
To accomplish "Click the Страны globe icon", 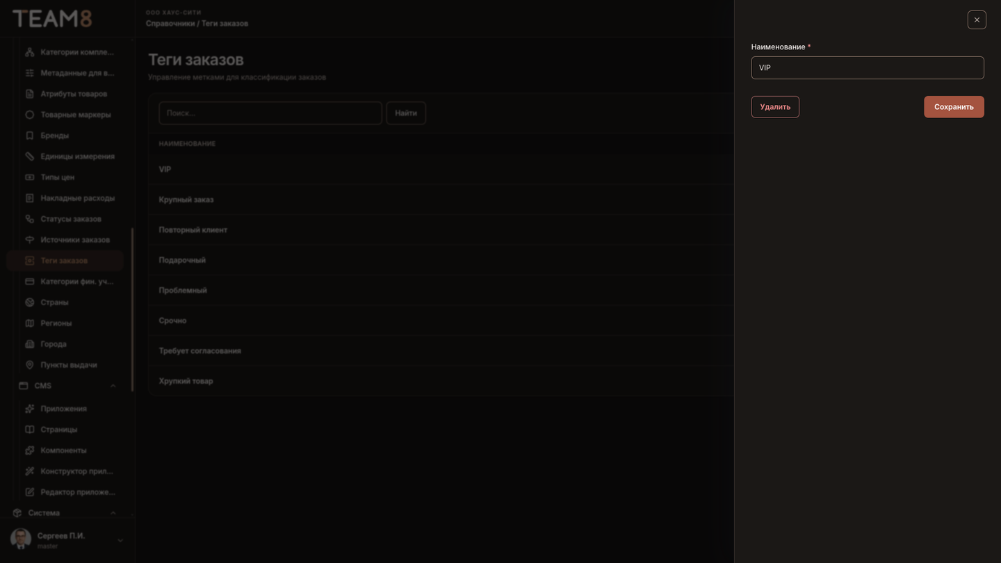I will [29, 302].
